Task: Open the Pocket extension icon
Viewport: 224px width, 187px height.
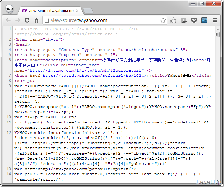Action: point(194,20)
